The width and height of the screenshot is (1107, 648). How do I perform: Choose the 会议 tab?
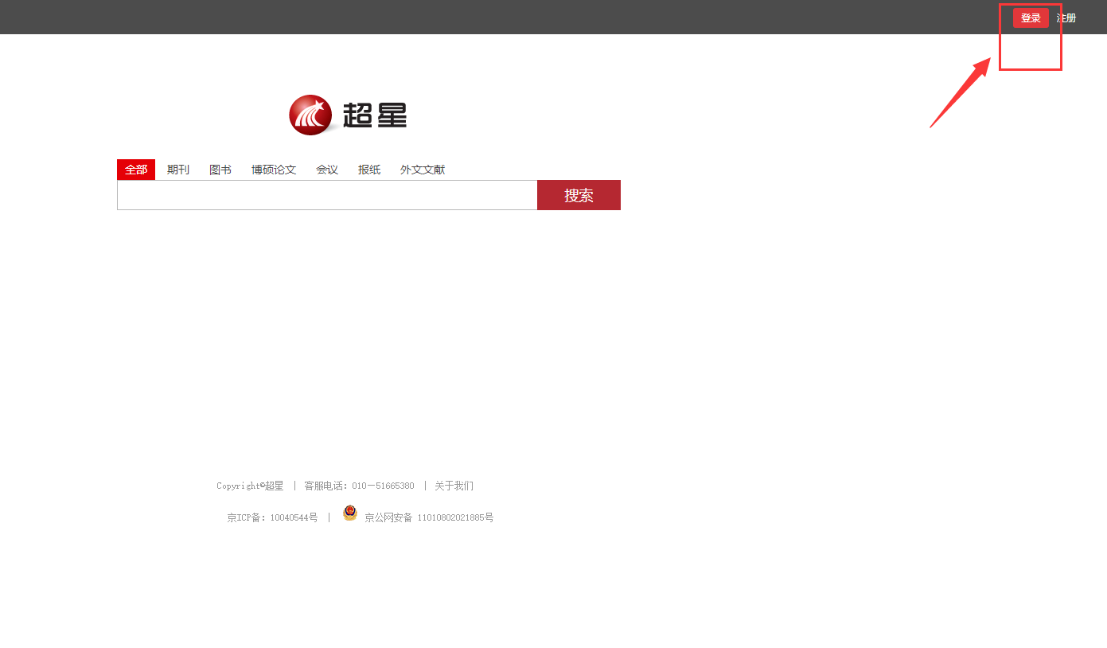(x=327, y=170)
